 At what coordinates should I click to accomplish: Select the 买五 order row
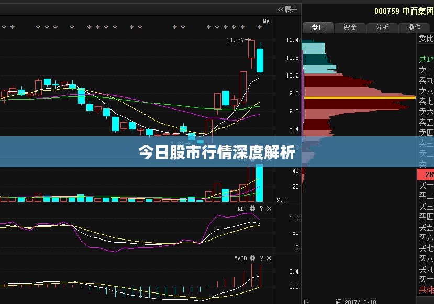click(426, 227)
